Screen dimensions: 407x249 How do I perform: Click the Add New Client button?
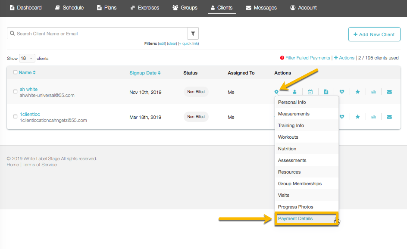[x=374, y=34]
